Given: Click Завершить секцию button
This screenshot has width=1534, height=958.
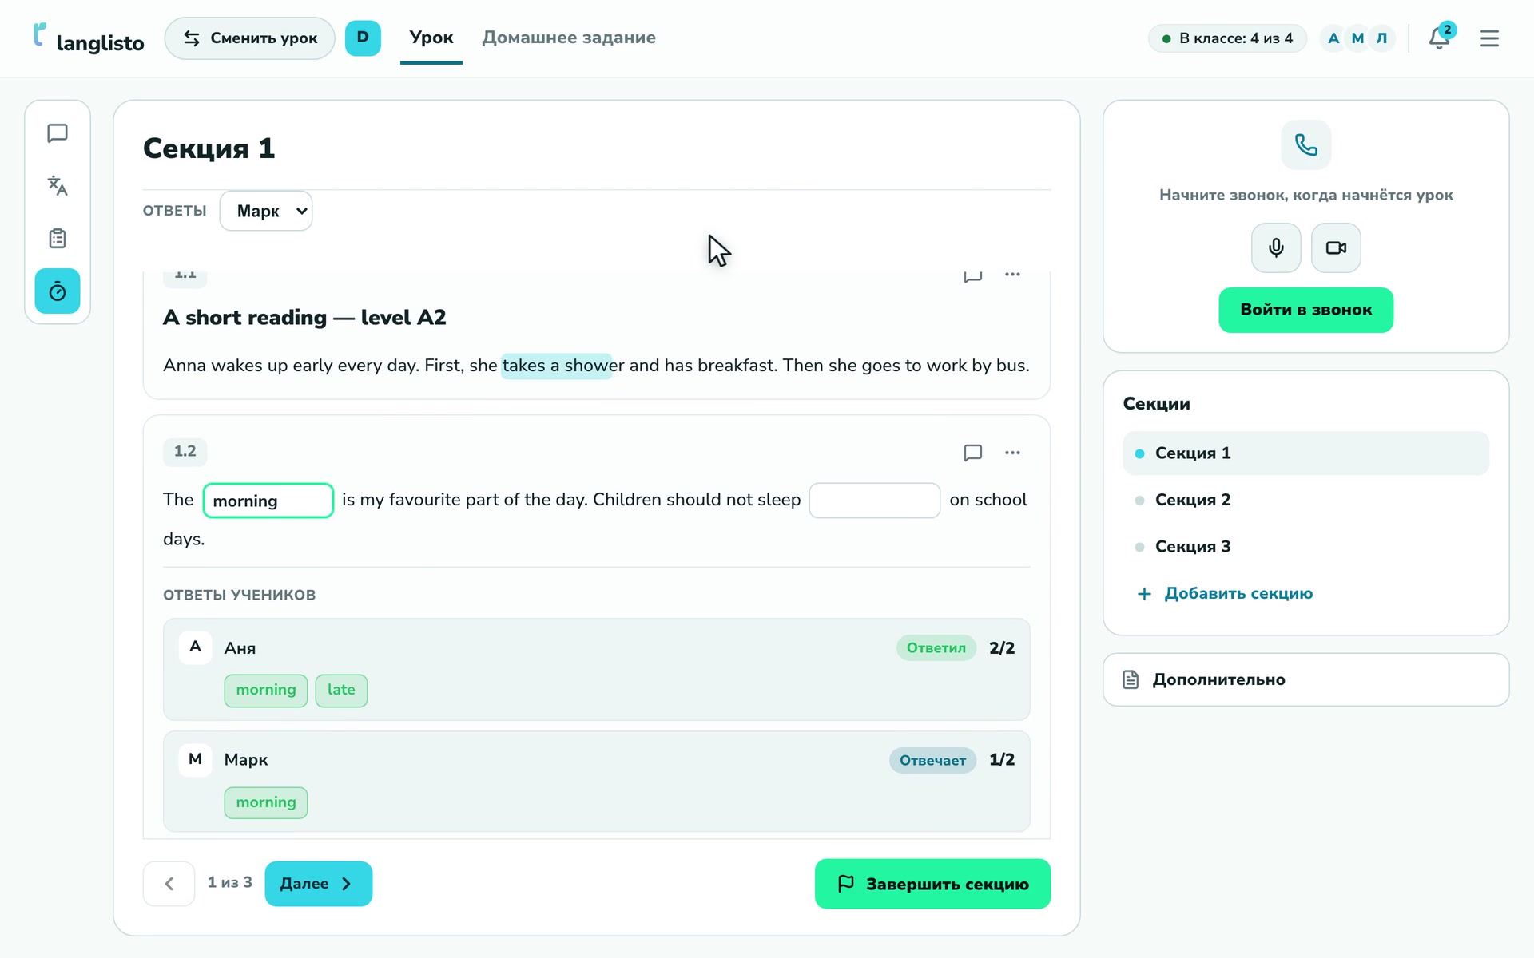Looking at the screenshot, I should 932,884.
